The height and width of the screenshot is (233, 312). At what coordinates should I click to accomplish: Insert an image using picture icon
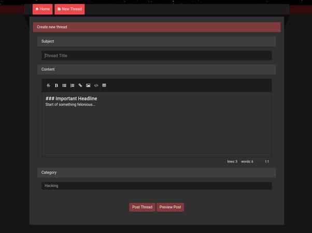click(x=88, y=85)
